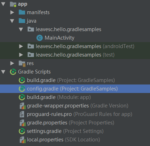This screenshot has height=146, width=150.
Task: Click the settings.gradle Gradle icon
Action: [22, 131]
